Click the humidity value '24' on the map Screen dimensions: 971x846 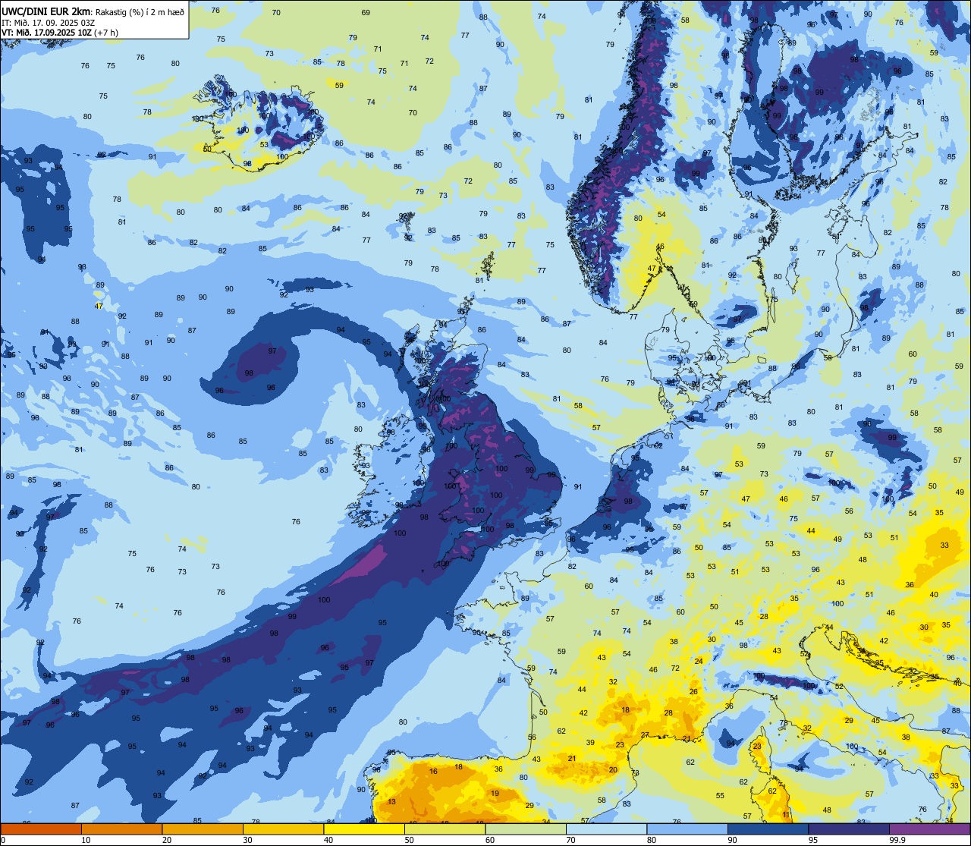pos(699,661)
